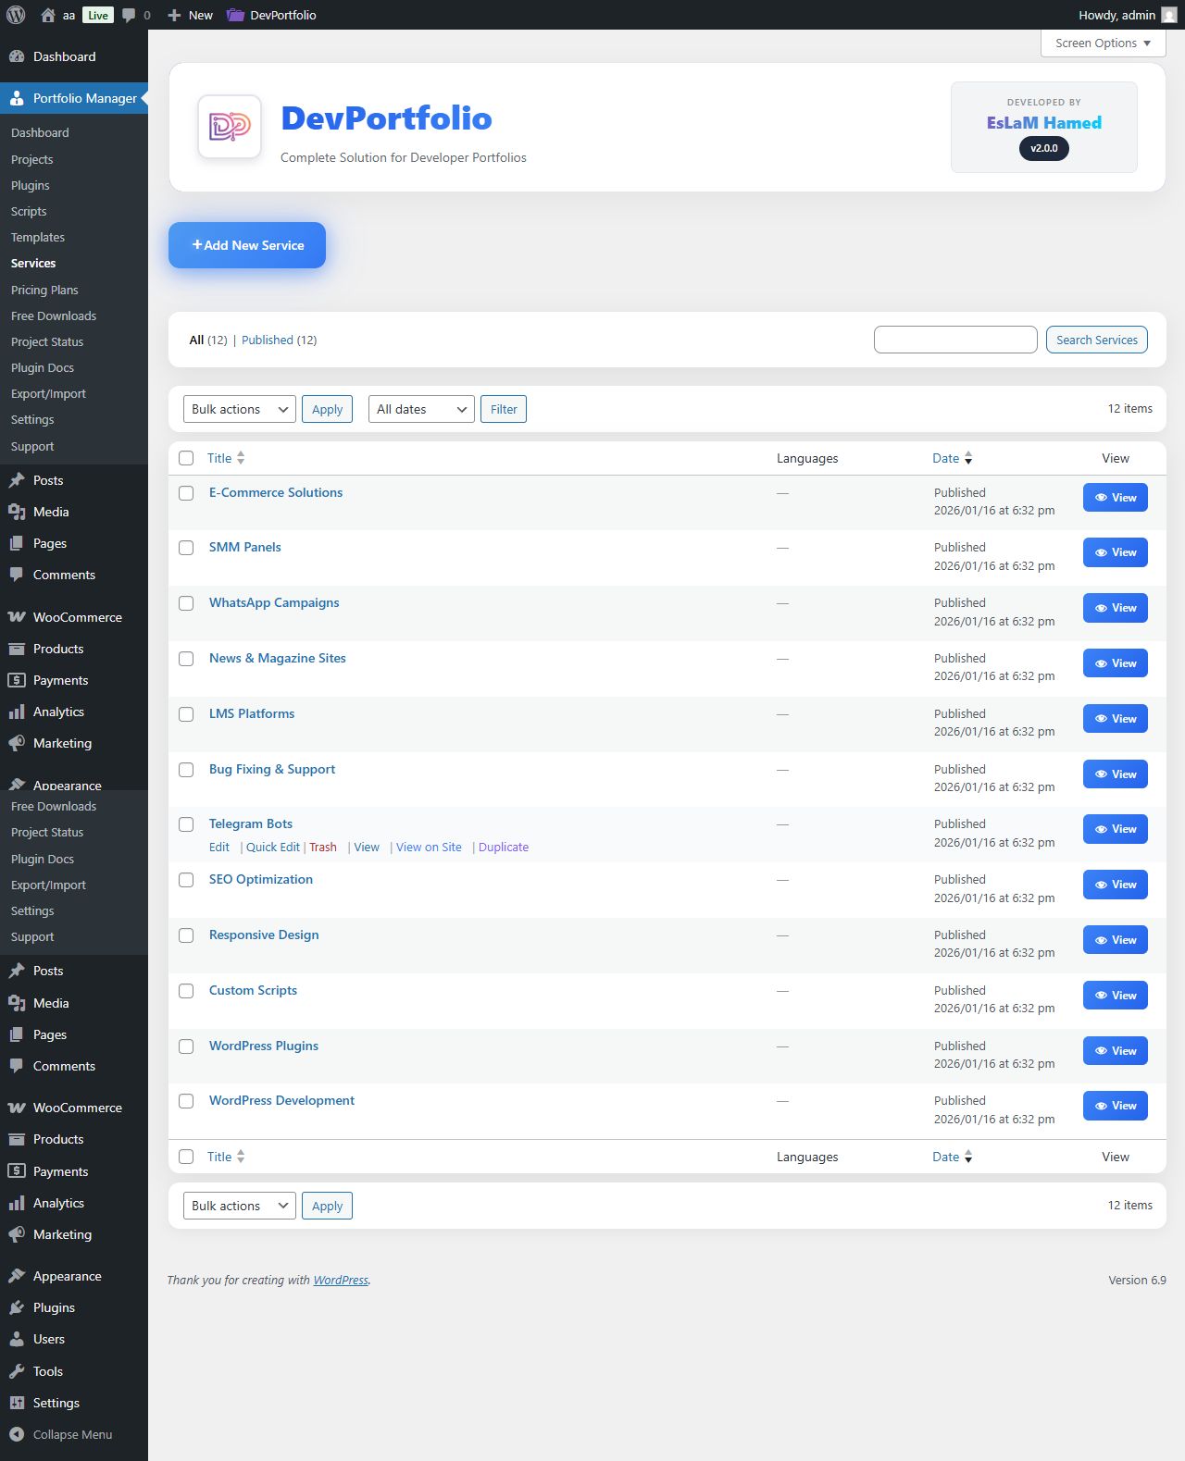Click the Collapse Menu arrow icon
The height and width of the screenshot is (1461, 1185).
pyautogui.click(x=17, y=1434)
